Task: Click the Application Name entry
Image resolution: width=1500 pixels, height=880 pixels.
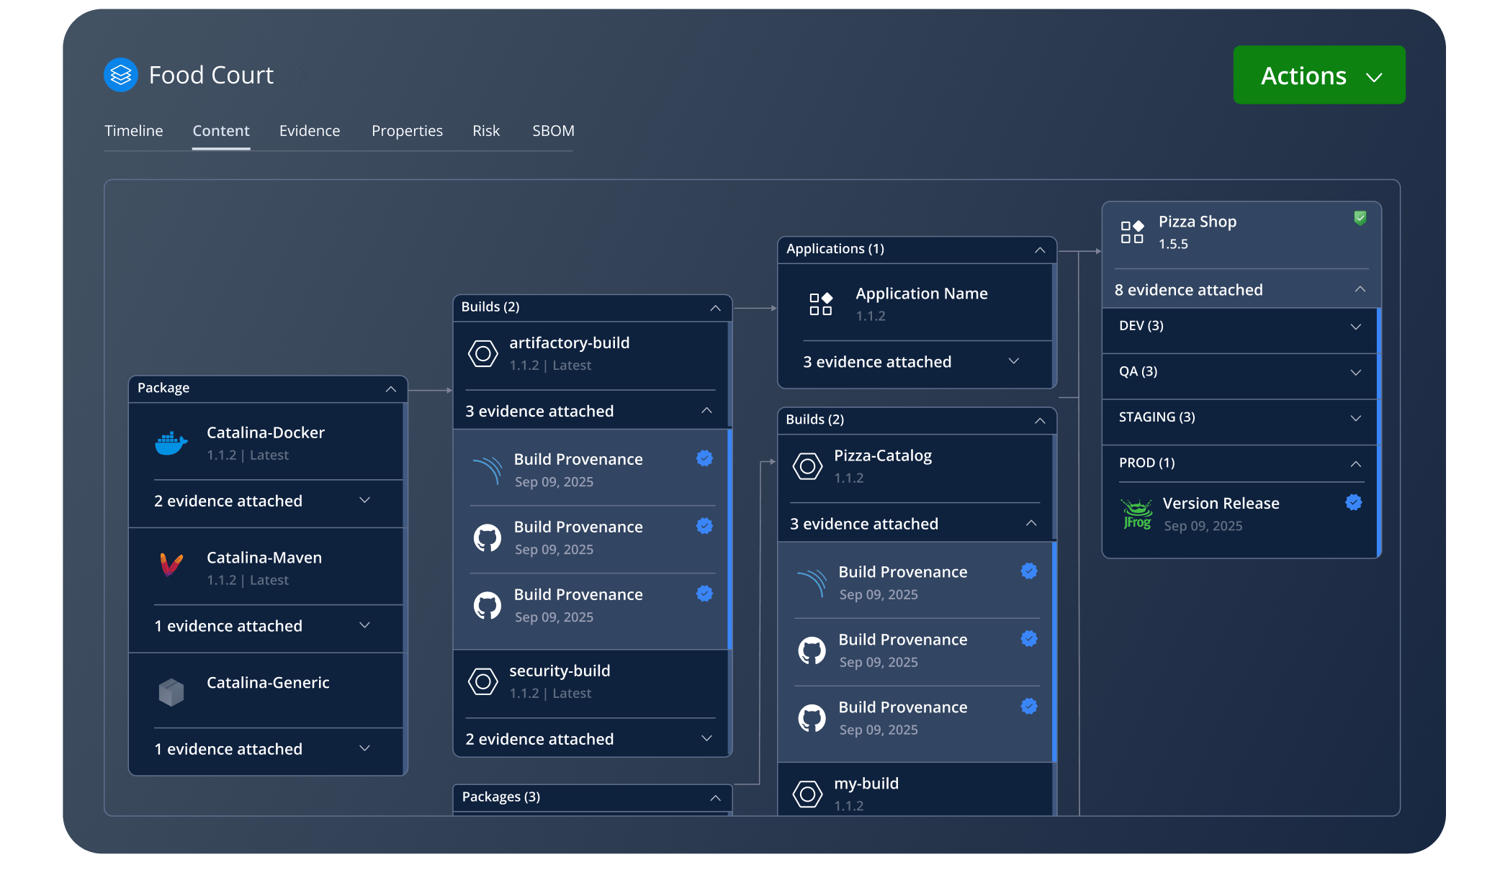Action: [921, 294]
